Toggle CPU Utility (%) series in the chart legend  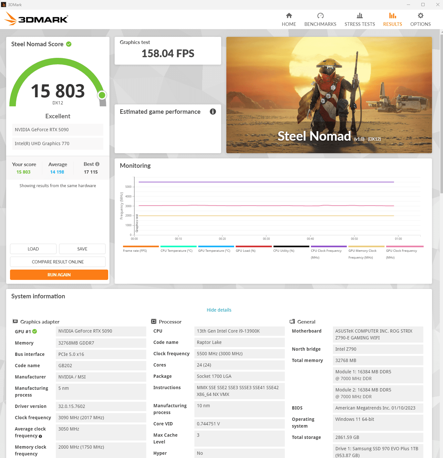click(x=291, y=249)
